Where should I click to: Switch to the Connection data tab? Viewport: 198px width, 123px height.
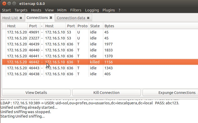coord(73,18)
